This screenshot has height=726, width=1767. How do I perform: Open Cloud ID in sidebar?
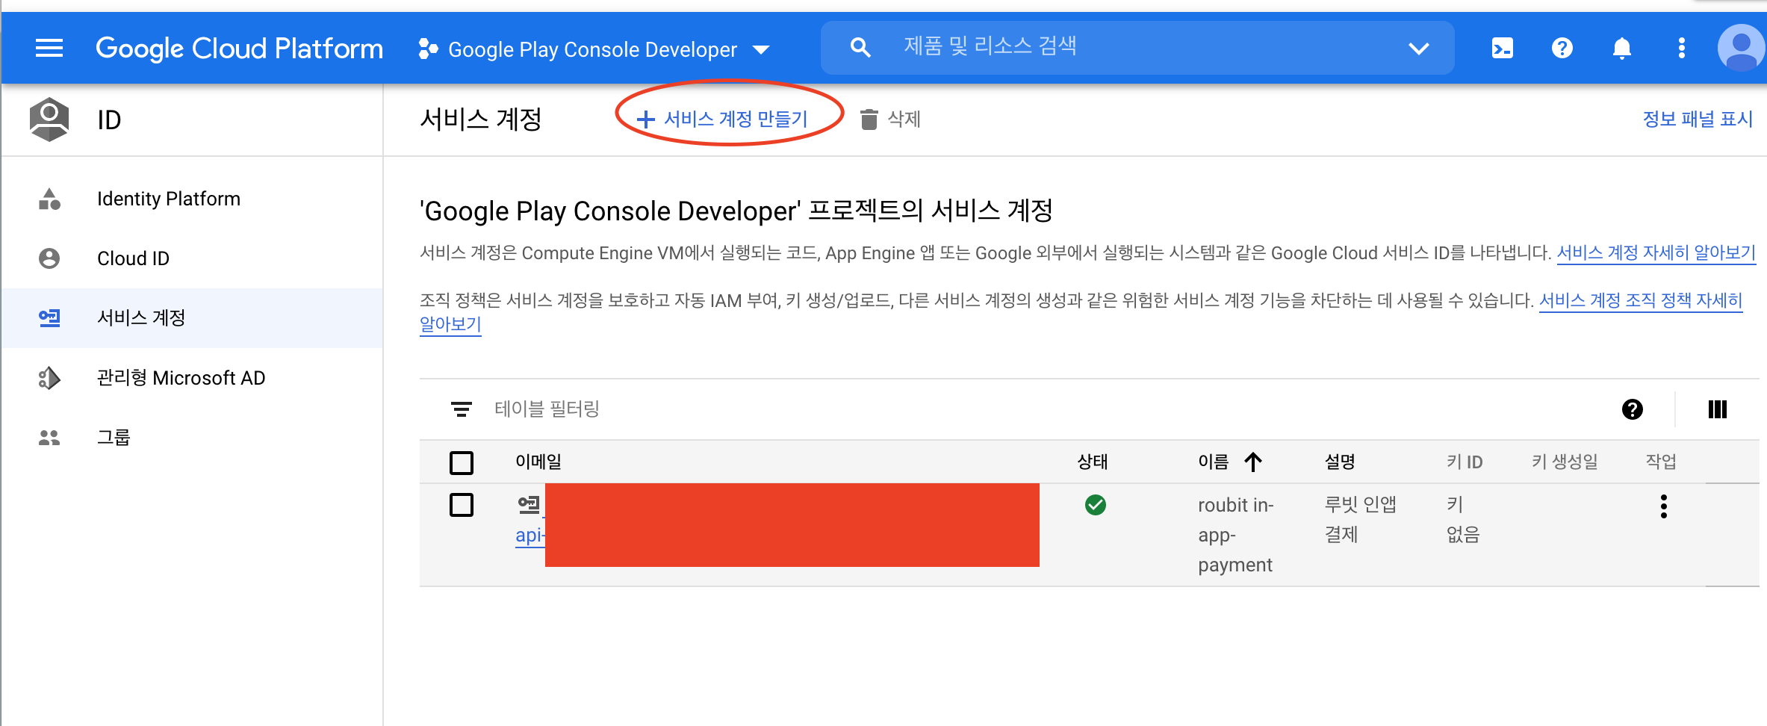pyautogui.click(x=192, y=258)
